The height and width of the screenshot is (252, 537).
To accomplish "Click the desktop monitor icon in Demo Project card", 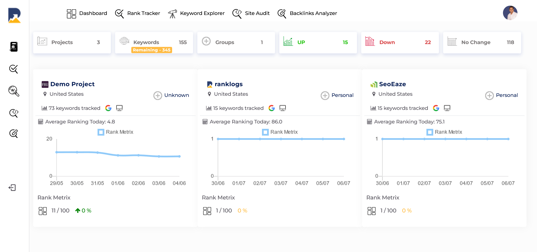I will coord(119,108).
